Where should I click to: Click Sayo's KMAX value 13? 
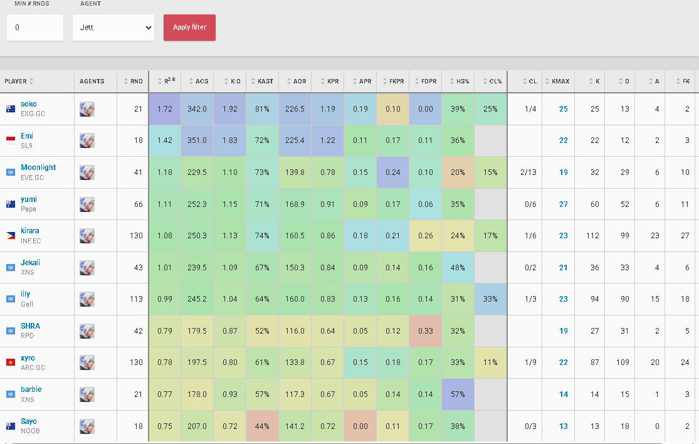pos(564,426)
